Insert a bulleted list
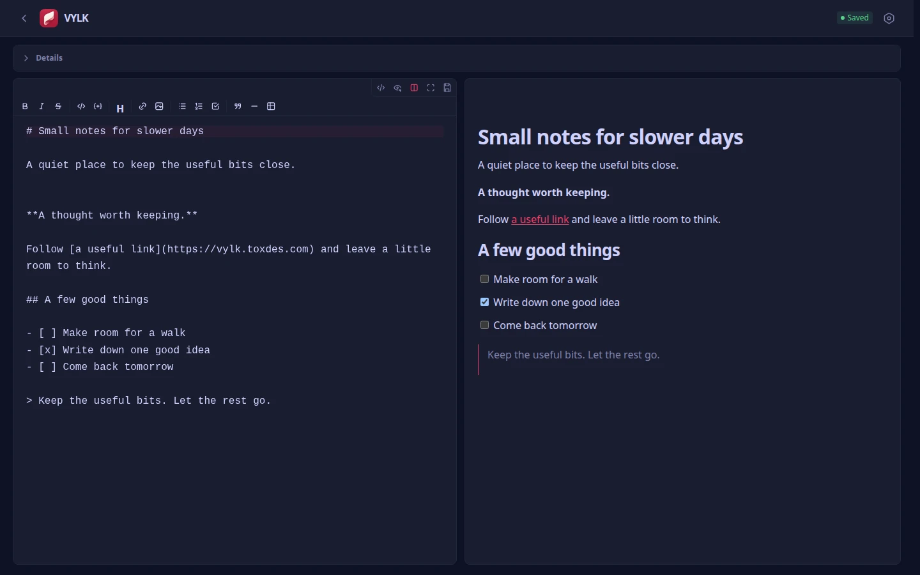The height and width of the screenshot is (575, 920). [182, 107]
